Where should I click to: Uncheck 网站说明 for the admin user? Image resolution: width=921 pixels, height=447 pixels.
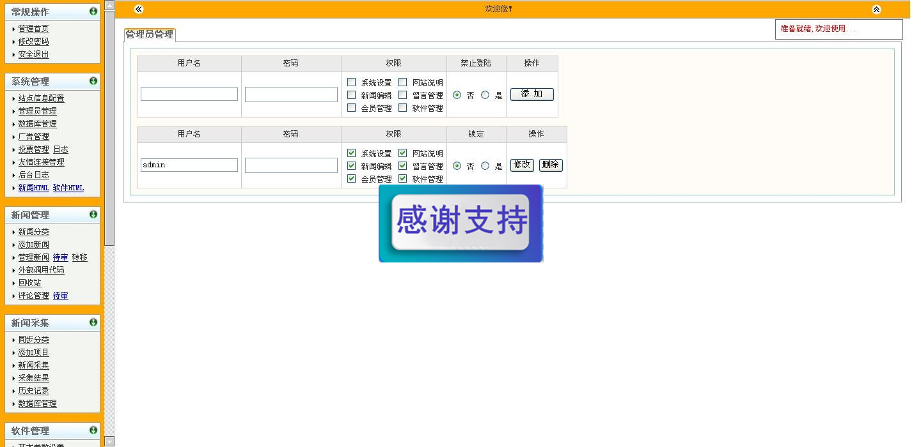(402, 153)
